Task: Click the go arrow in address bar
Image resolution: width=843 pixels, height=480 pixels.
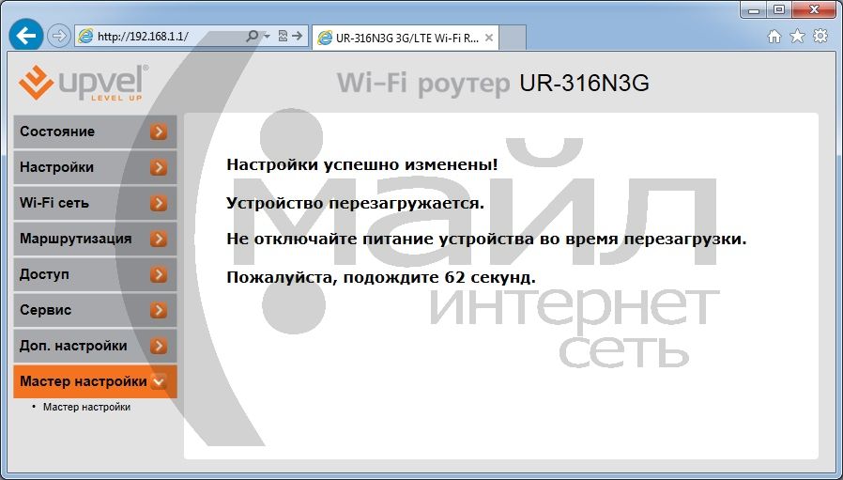Action: 298,37
